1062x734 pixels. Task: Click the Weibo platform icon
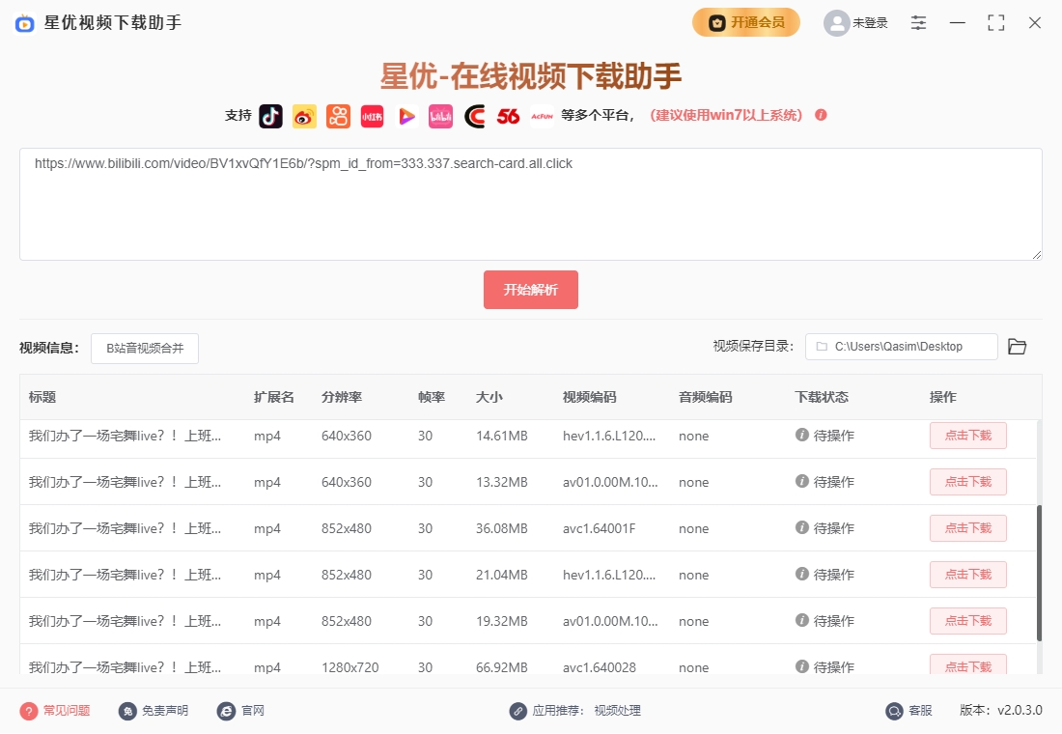coord(304,116)
